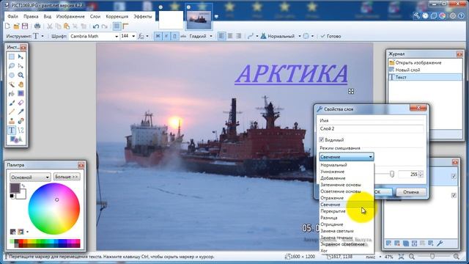Uncheck the Видимый checkbox
Screen dimensions: 469x264
pos(322,140)
